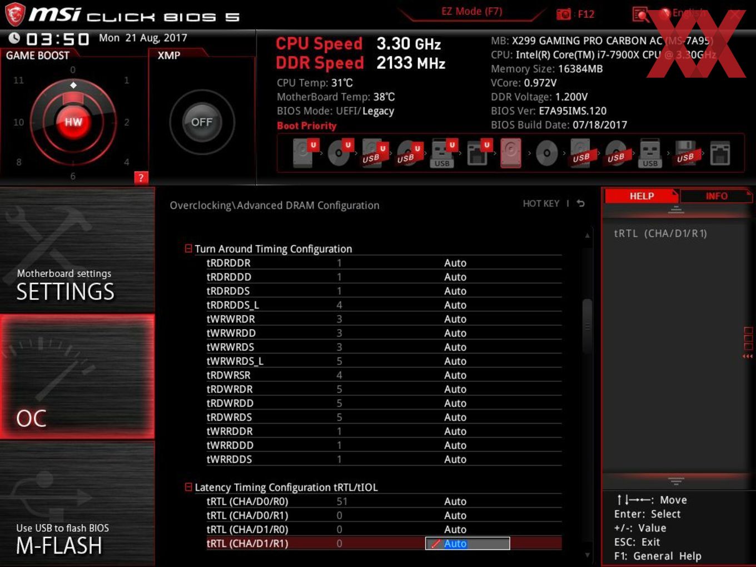756x567 pixels.
Task: Open the Auto value for tWRWRDS_L
Action: pos(455,361)
